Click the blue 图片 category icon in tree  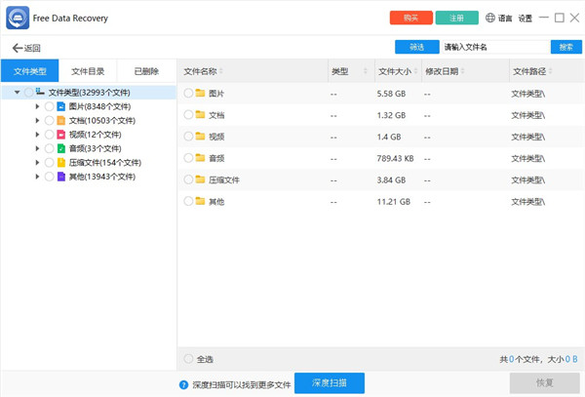coord(60,106)
